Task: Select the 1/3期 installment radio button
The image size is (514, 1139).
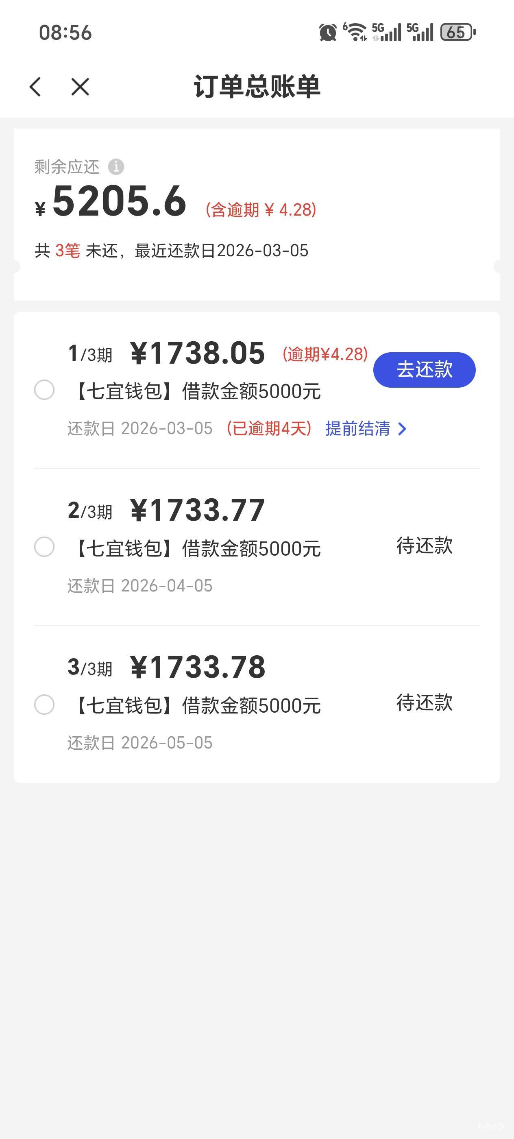Action: tap(44, 390)
